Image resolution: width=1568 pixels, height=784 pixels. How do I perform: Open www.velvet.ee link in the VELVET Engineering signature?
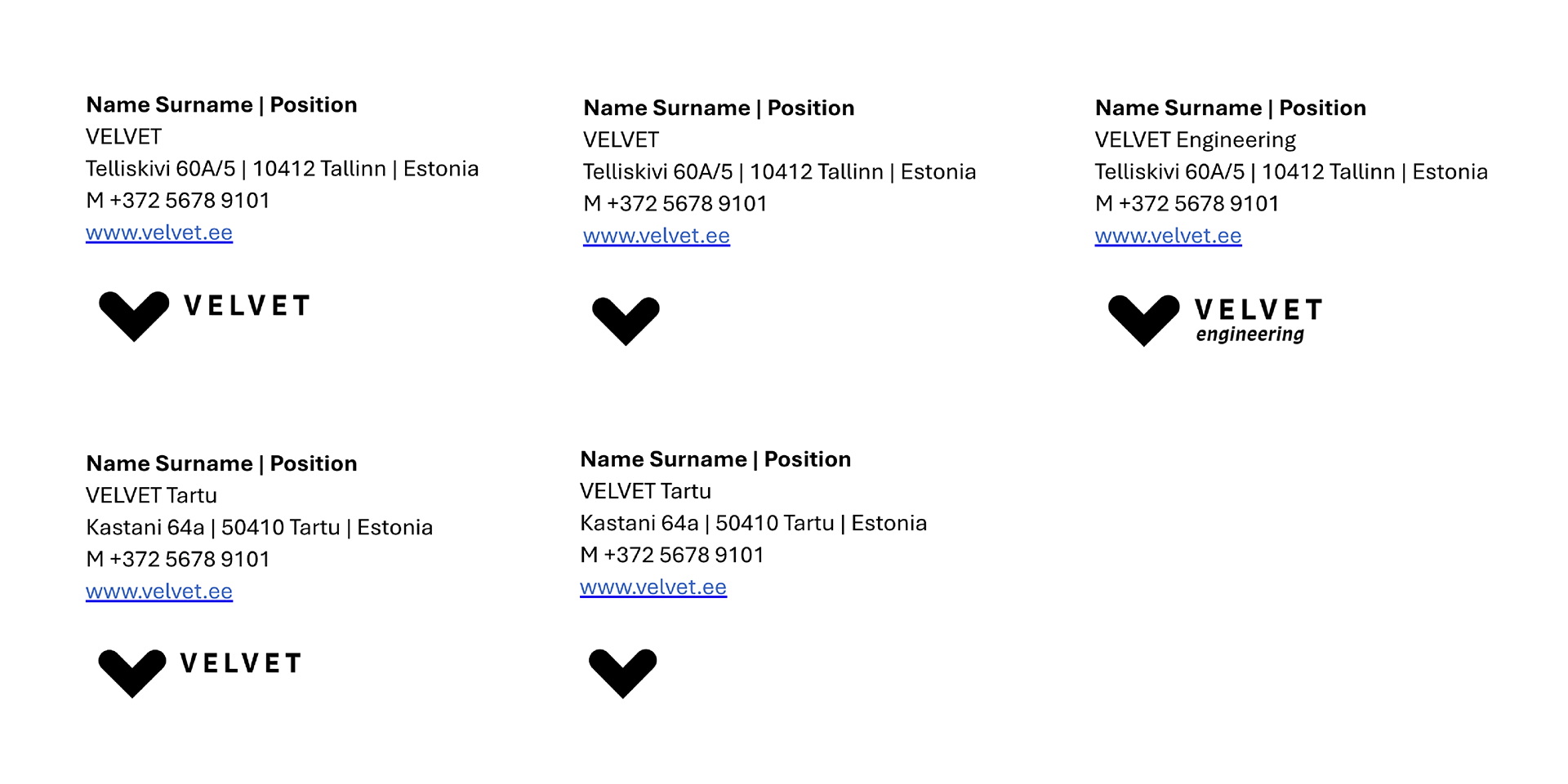(x=1168, y=236)
